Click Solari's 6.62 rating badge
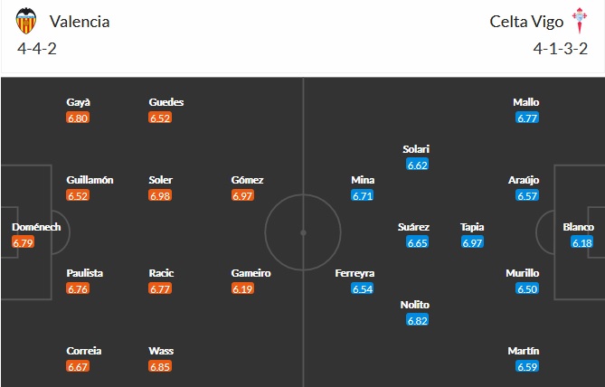605x387 pixels. 417,165
